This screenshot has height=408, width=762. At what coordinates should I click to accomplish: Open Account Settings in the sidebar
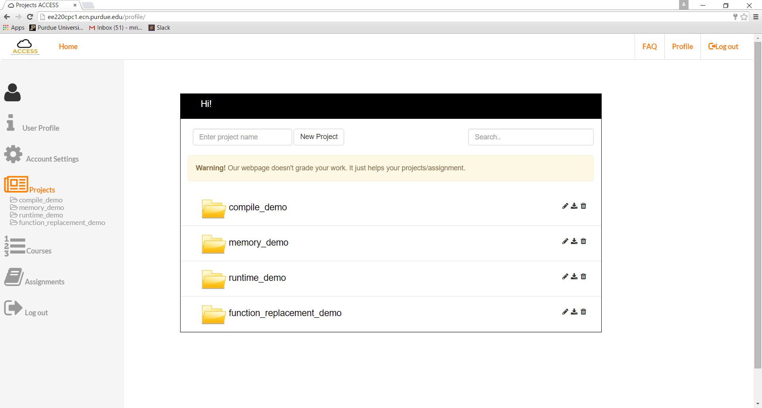click(52, 159)
